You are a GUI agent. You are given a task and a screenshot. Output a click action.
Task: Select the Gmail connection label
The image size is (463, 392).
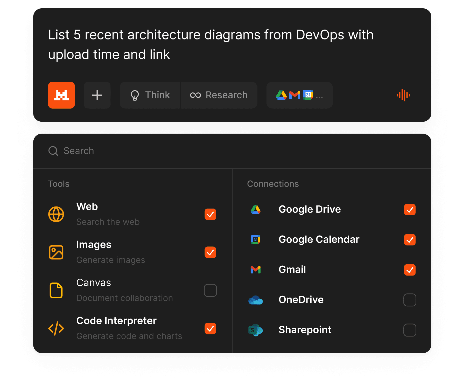292,270
